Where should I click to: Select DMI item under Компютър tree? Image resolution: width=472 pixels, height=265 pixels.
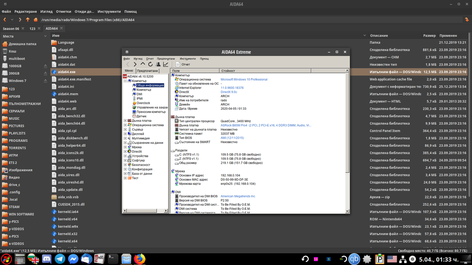click(139, 94)
